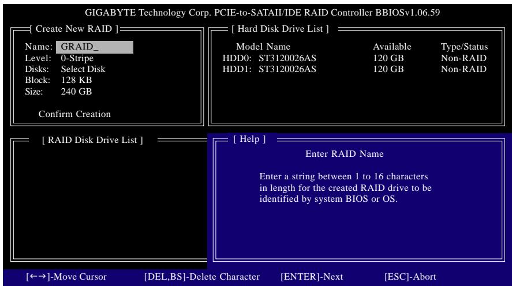Click the Block: label

pyautogui.click(x=38, y=80)
